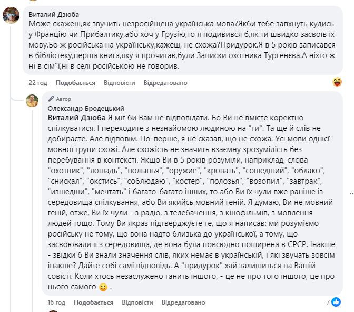The height and width of the screenshot is (312, 354).
Task: Click the Автор label above the reply
Action: pos(63,99)
